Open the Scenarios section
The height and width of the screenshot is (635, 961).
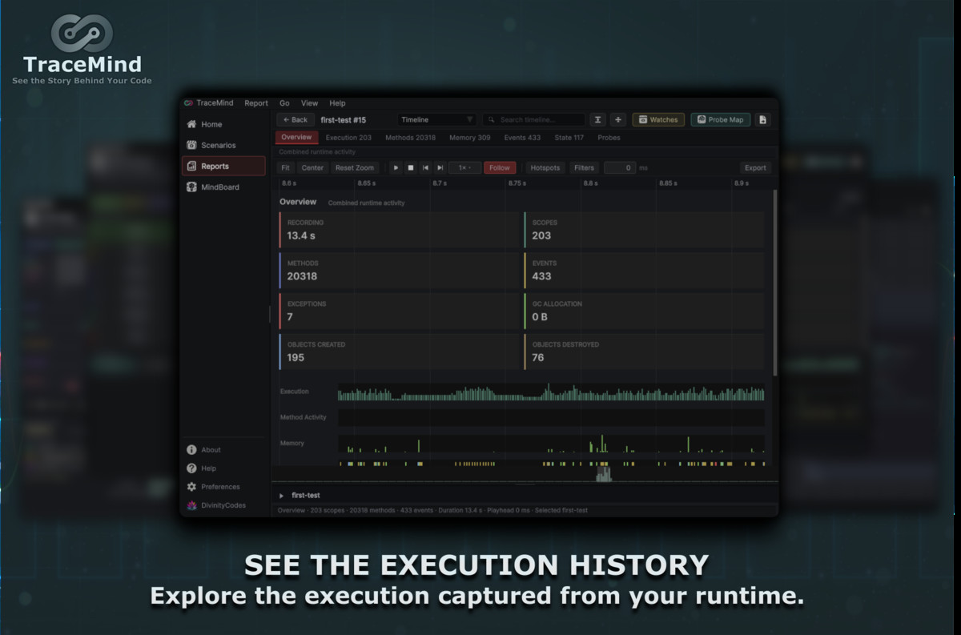coord(223,145)
